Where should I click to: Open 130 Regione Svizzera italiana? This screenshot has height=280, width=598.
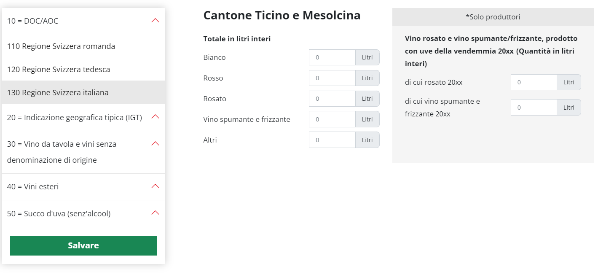pos(58,92)
